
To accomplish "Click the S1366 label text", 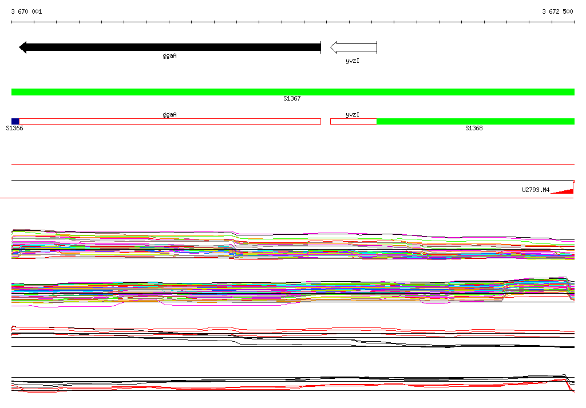I will tap(14, 128).
